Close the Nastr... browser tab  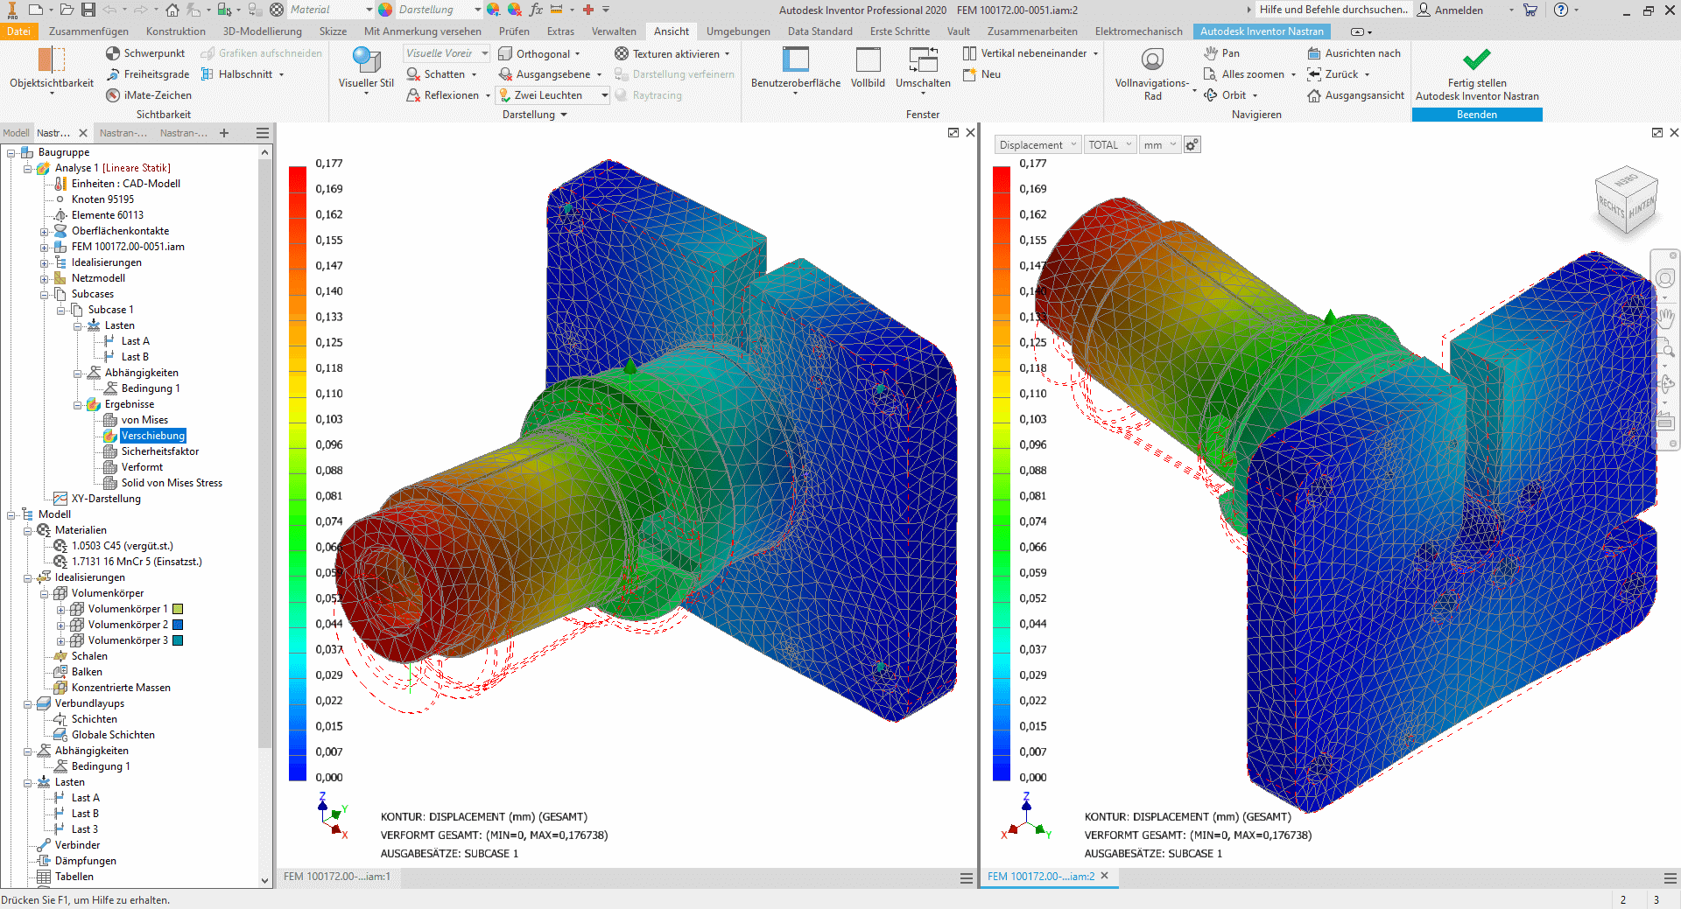83,133
